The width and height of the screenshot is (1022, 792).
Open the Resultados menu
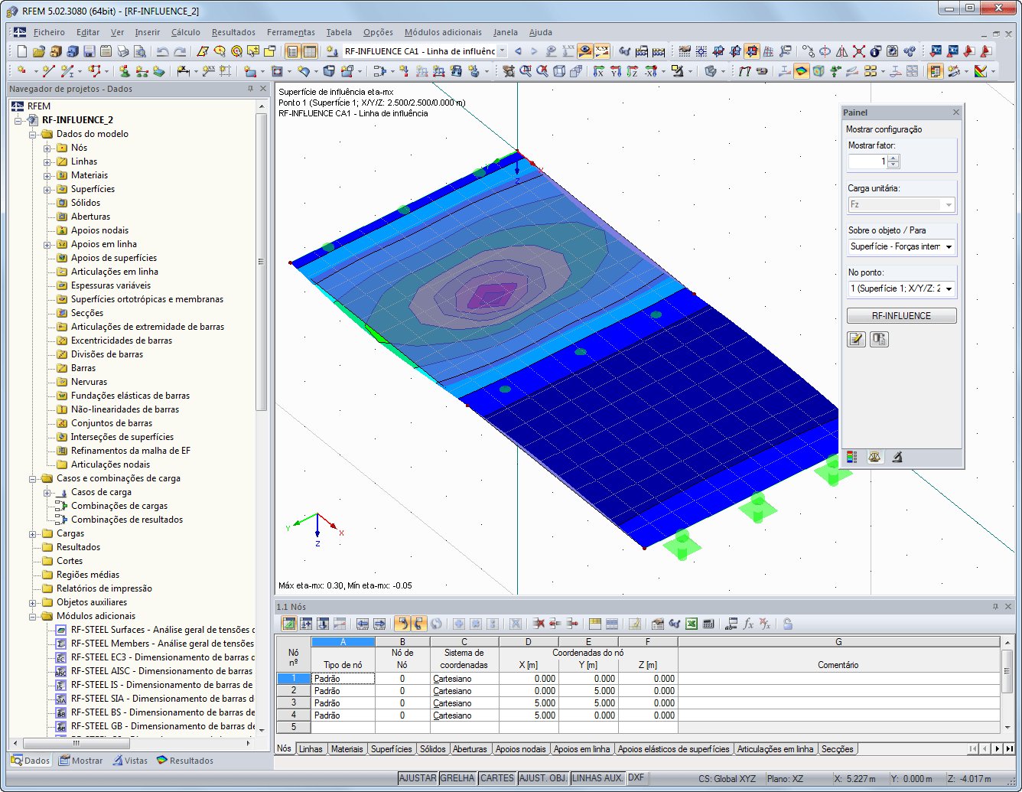[x=234, y=32]
